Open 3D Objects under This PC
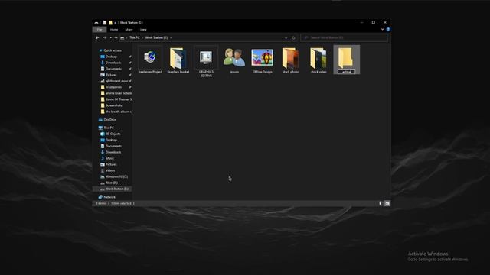This screenshot has width=490, height=275. [x=113, y=134]
